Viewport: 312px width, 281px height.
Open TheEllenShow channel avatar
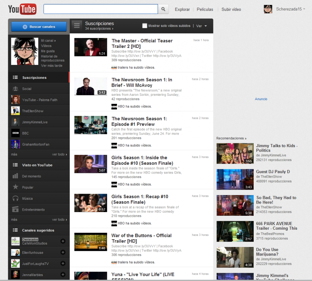coord(15,111)
